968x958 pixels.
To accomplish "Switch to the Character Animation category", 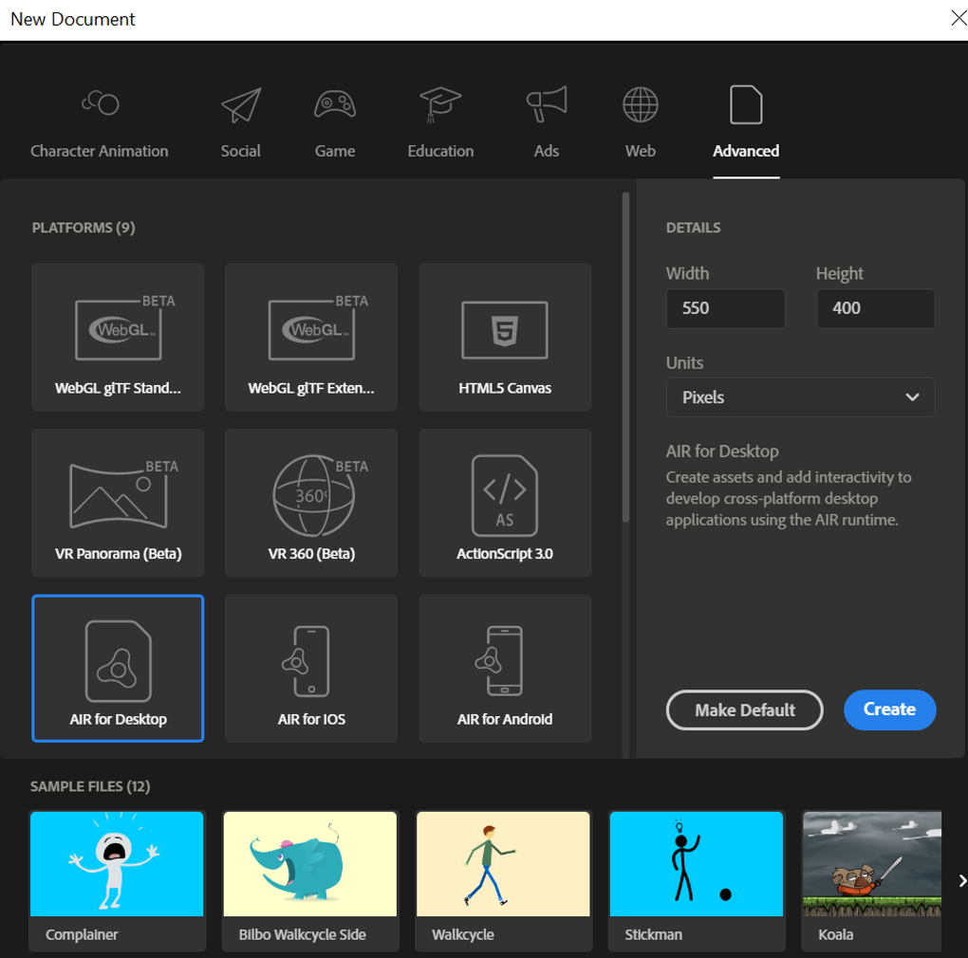I will click(x=99, y=121).
